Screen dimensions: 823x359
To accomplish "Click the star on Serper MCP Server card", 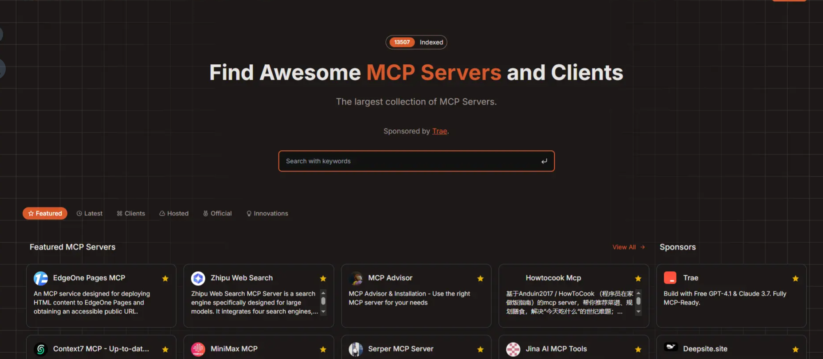I will click(x=480, y=349).
